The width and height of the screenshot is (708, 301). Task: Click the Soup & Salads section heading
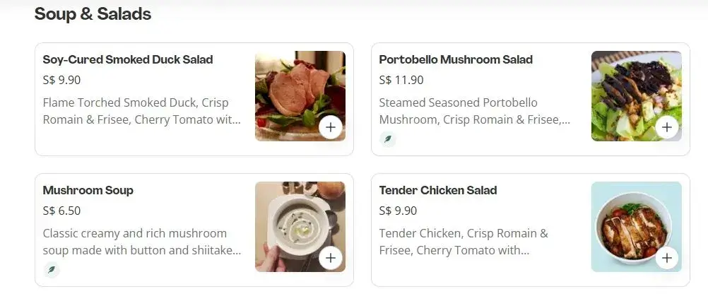point(93,13)
